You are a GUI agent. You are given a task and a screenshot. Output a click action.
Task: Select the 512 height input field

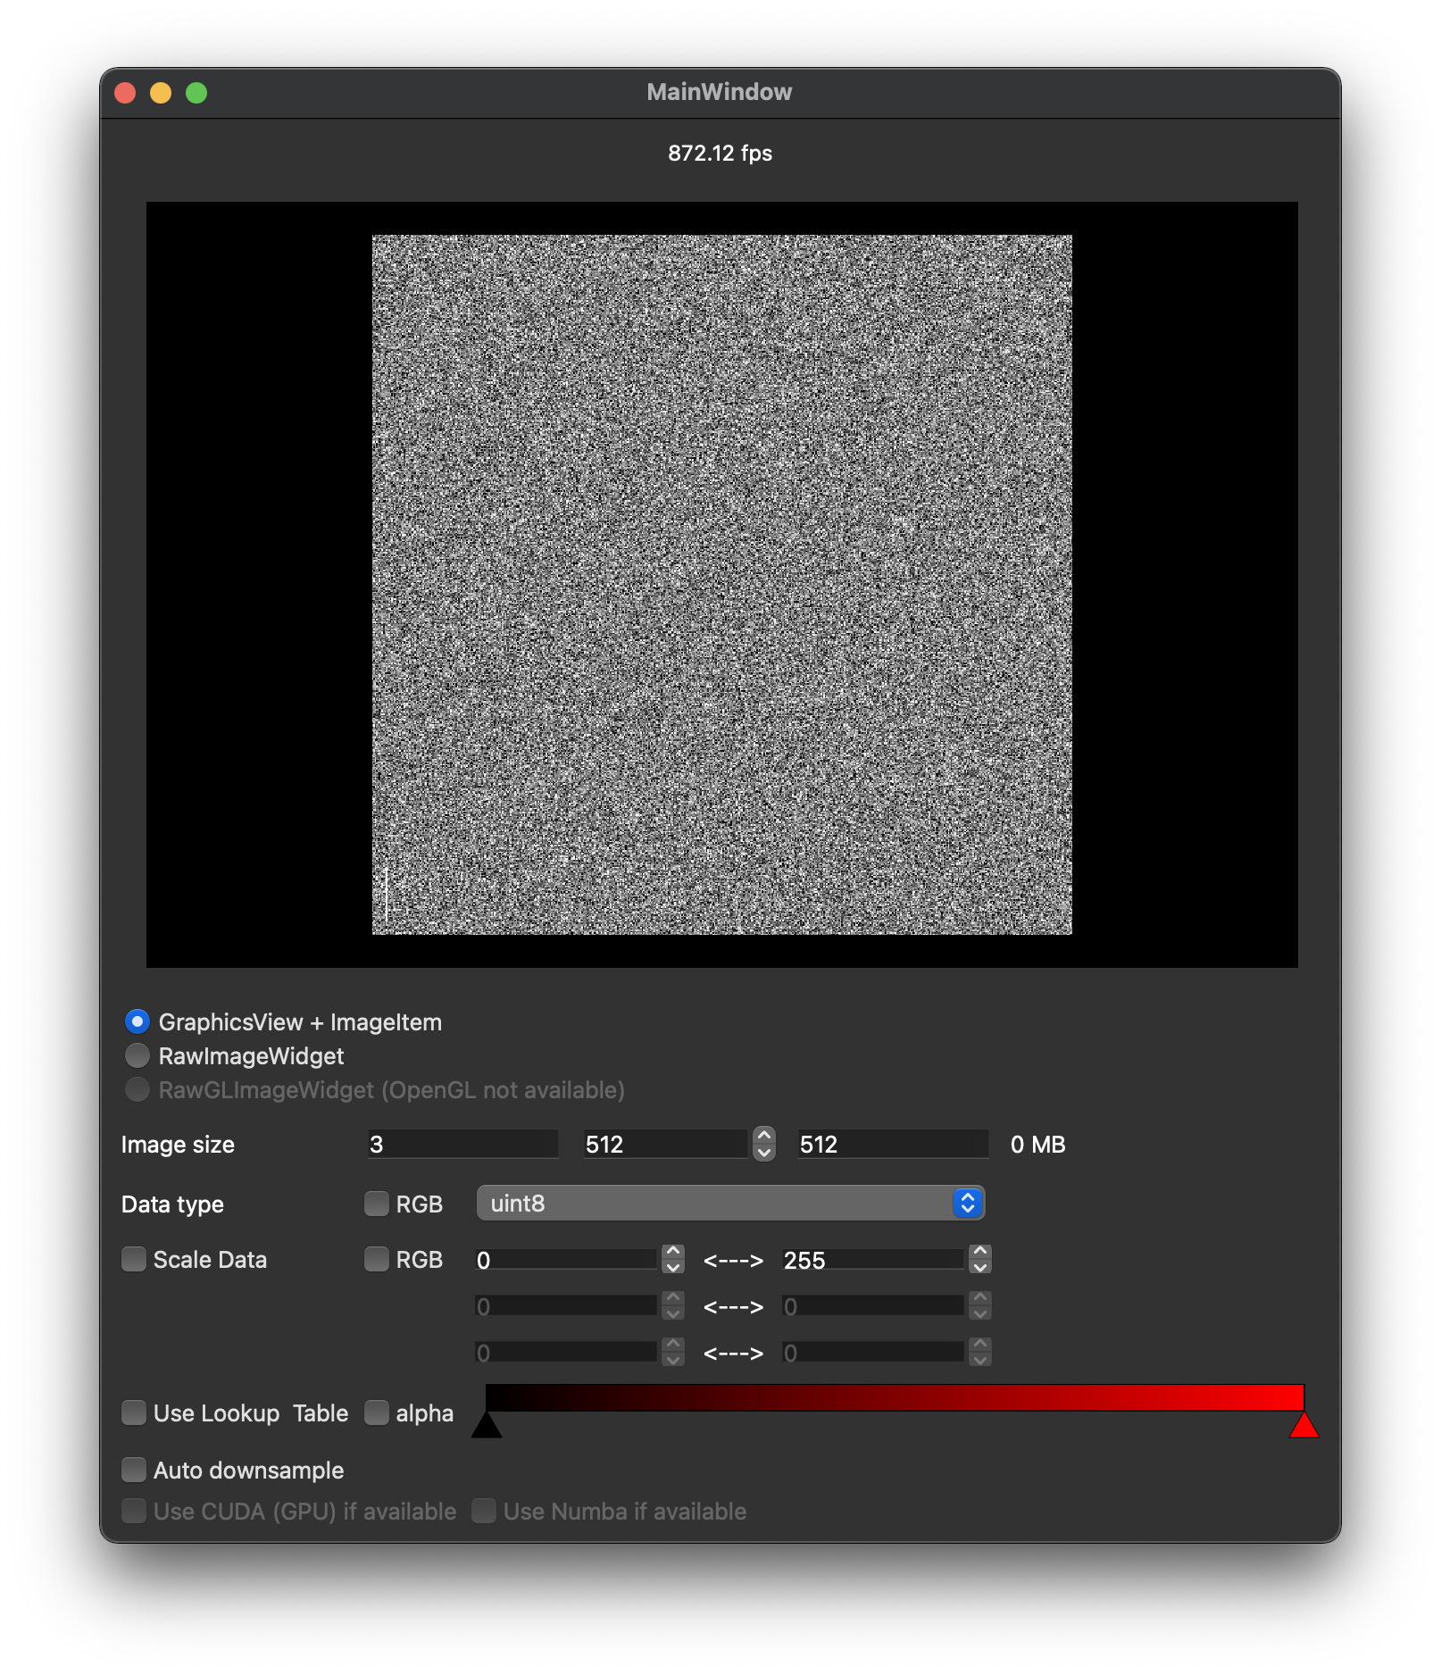893,1145
